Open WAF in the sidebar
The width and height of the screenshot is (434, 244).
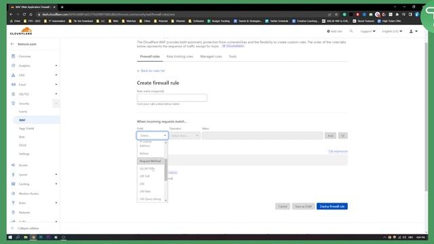[36, 120]
